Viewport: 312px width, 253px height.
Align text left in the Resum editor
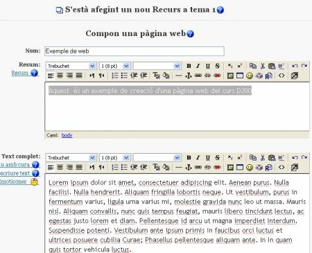pos(51,76)
